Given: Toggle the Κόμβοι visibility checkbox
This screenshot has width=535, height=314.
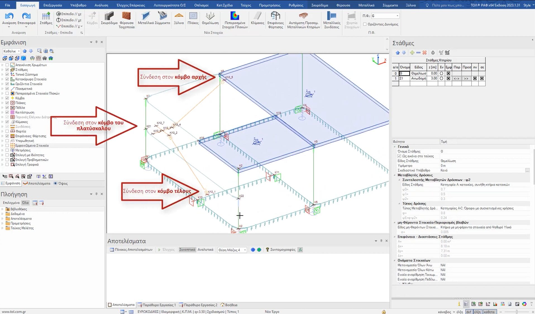Looking at the screenshot, I should [7, 98].
